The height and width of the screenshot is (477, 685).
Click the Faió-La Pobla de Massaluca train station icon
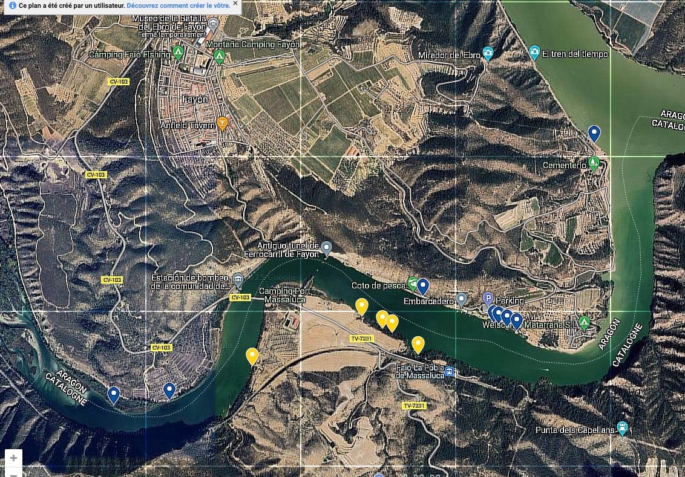click(450, 371)
